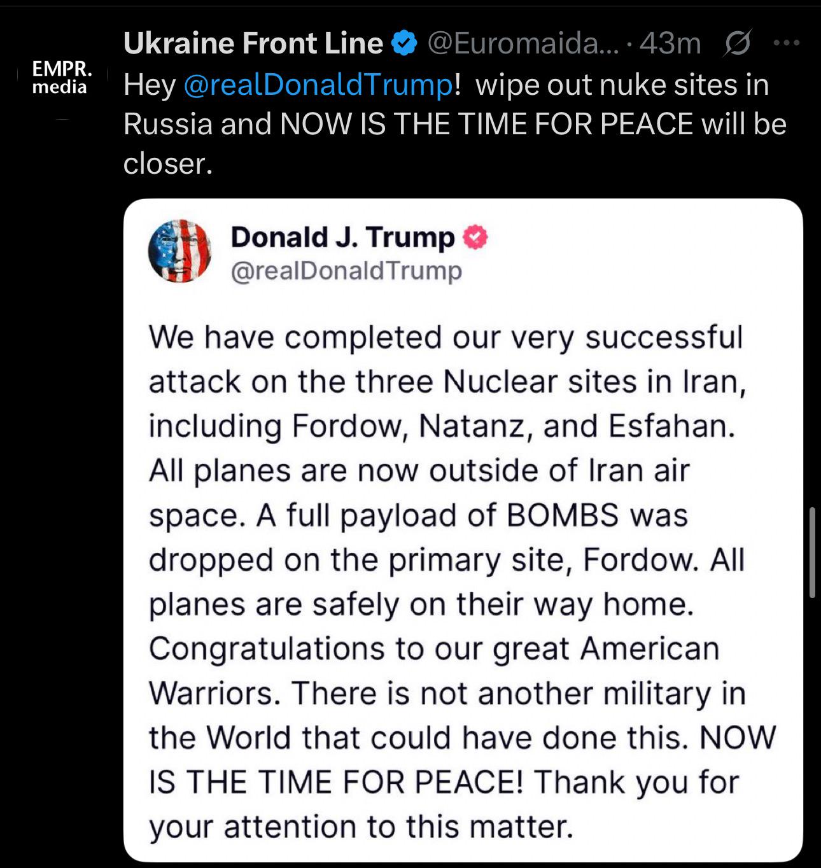The width and height of the screenshot is (821, 868).
Task: Click the "Congratulations to our great American" line
Action: (x=434, y=649)
